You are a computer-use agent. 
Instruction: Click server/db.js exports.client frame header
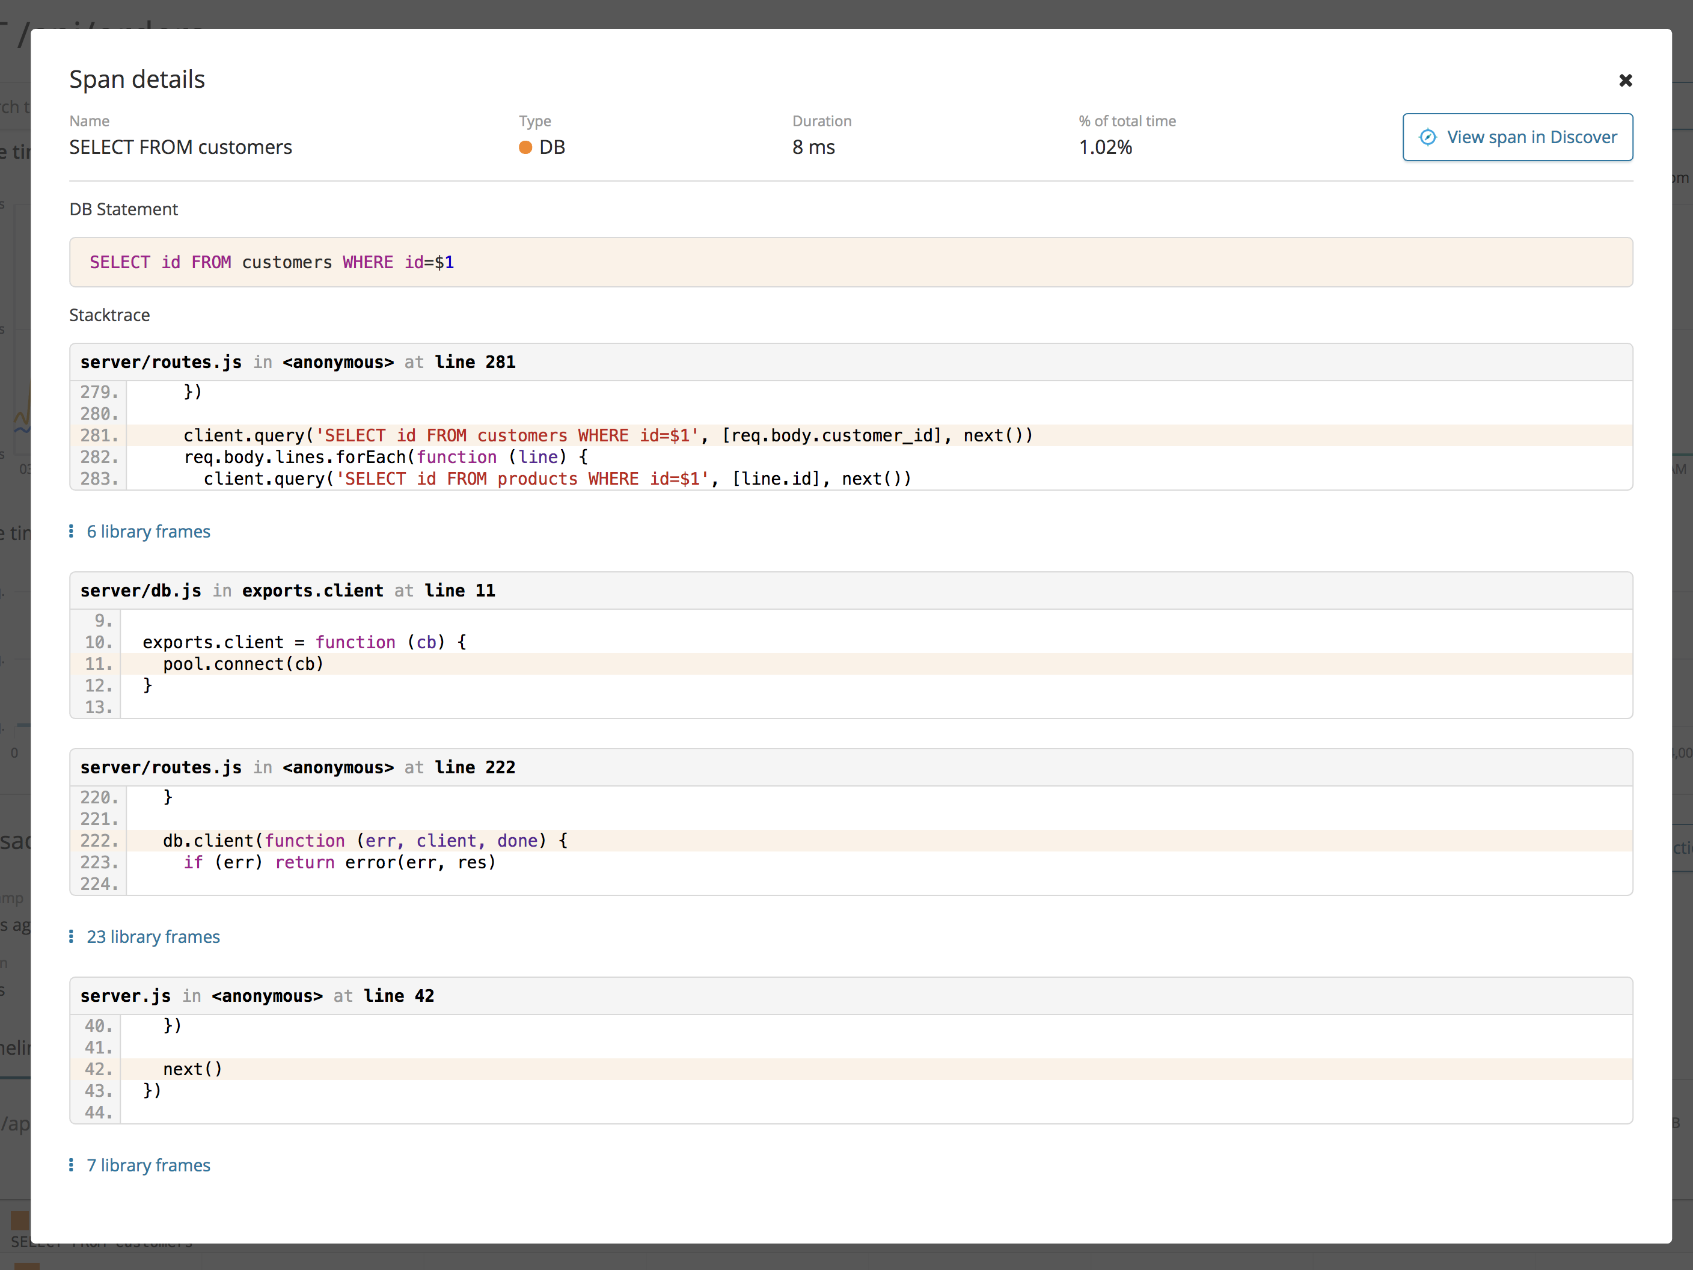288,591
